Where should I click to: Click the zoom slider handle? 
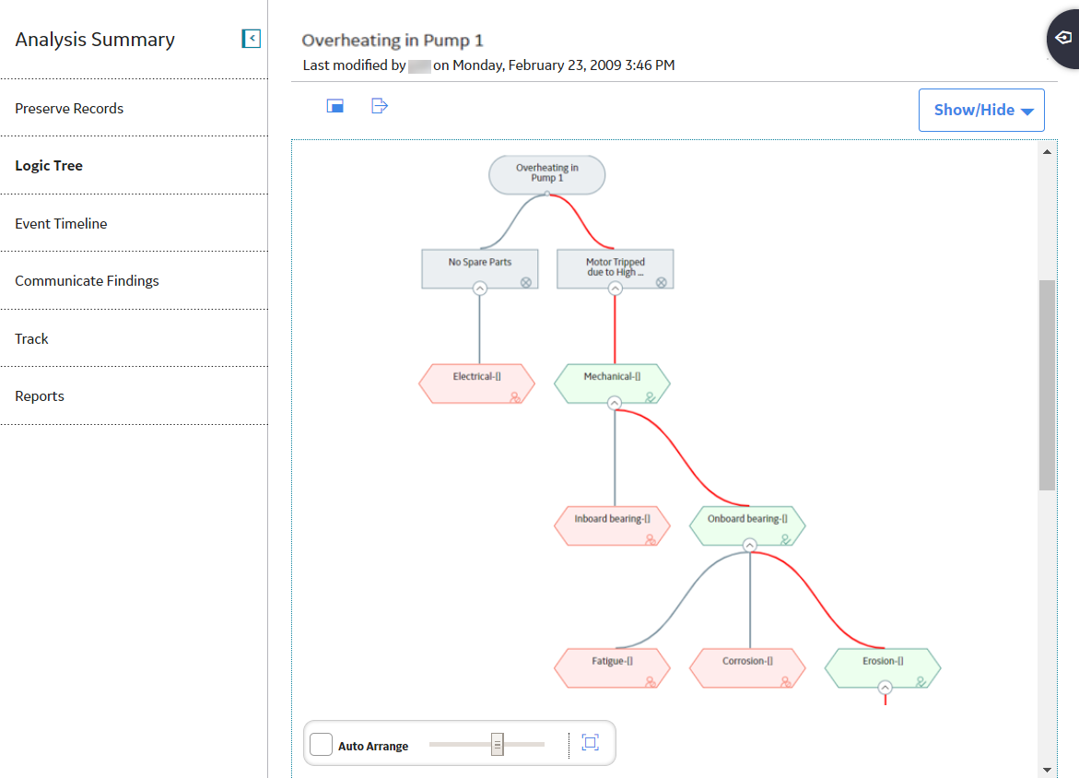pos(498,744)
